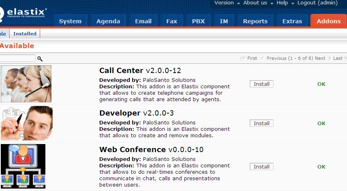Go to the Extras tab

click(x=292, y=21)
